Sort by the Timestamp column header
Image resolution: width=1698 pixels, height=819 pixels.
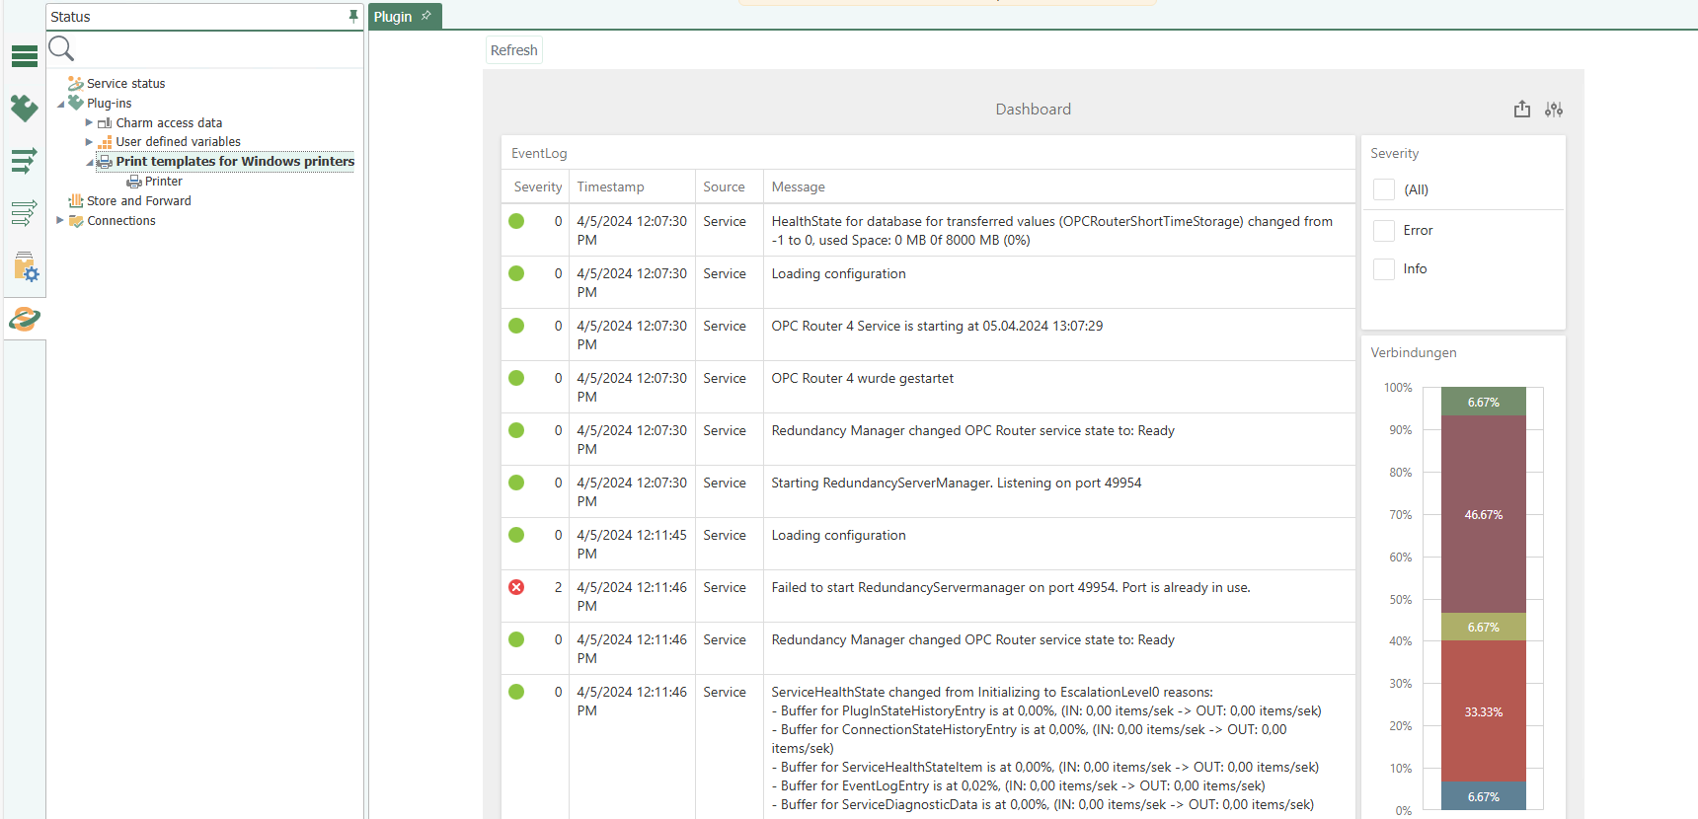(x=610, y=186)
